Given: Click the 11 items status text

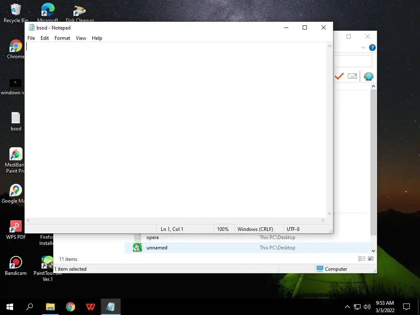Looking at the screenshot, I should pos(68,259).
